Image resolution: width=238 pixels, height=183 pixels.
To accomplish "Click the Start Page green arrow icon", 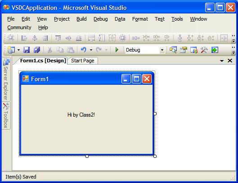I will coord(215,50).
